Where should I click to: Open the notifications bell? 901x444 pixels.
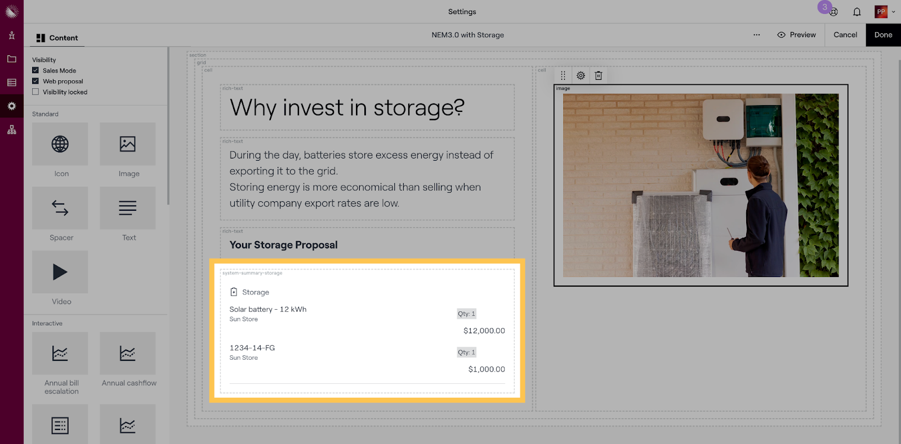pos(857,12)
